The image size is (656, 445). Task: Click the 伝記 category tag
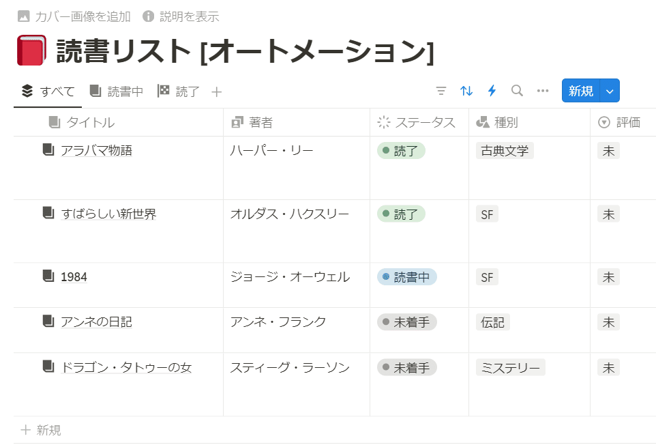pyautogui.click(x=492, y=322)
